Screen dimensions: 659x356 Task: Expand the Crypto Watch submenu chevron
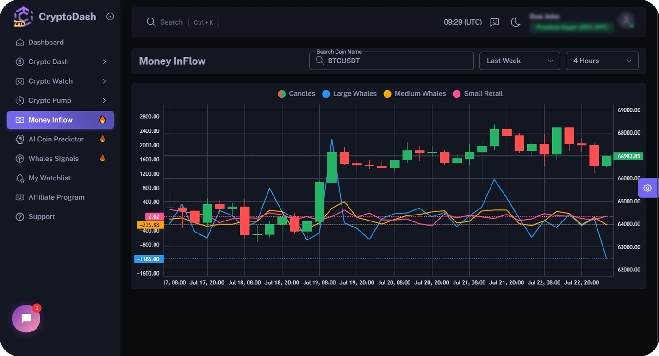tap(104, 81)
